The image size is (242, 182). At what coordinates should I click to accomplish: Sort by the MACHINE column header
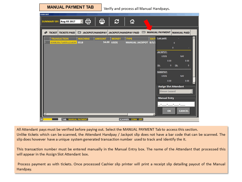[85, 39]
